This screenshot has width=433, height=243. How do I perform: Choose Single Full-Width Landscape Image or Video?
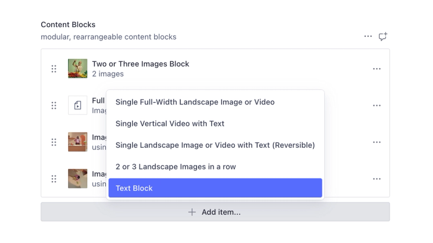195,102
